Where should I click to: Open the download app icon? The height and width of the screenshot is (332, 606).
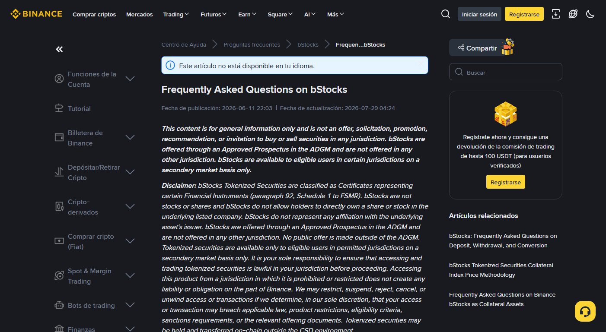coord(556,14)
